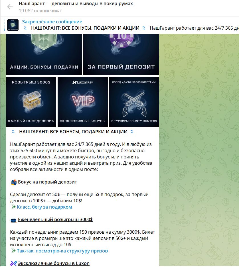Open the pinned message channel avatar thumbnail
Screen dimensions: 239x267
13,25
